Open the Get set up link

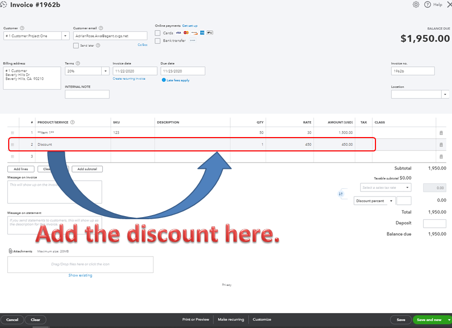pos(190,26)
